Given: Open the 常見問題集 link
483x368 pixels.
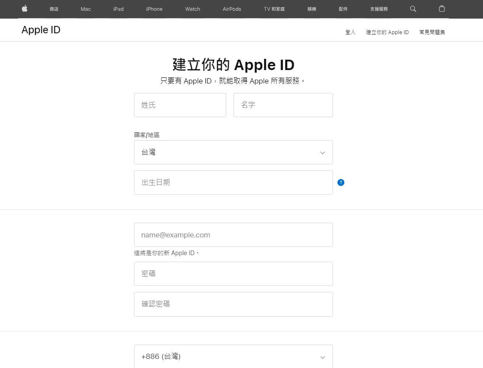Looking at the screenshot, I should (x=432, y=32).
